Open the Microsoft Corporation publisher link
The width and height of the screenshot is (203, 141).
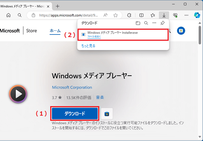point(72,87)
